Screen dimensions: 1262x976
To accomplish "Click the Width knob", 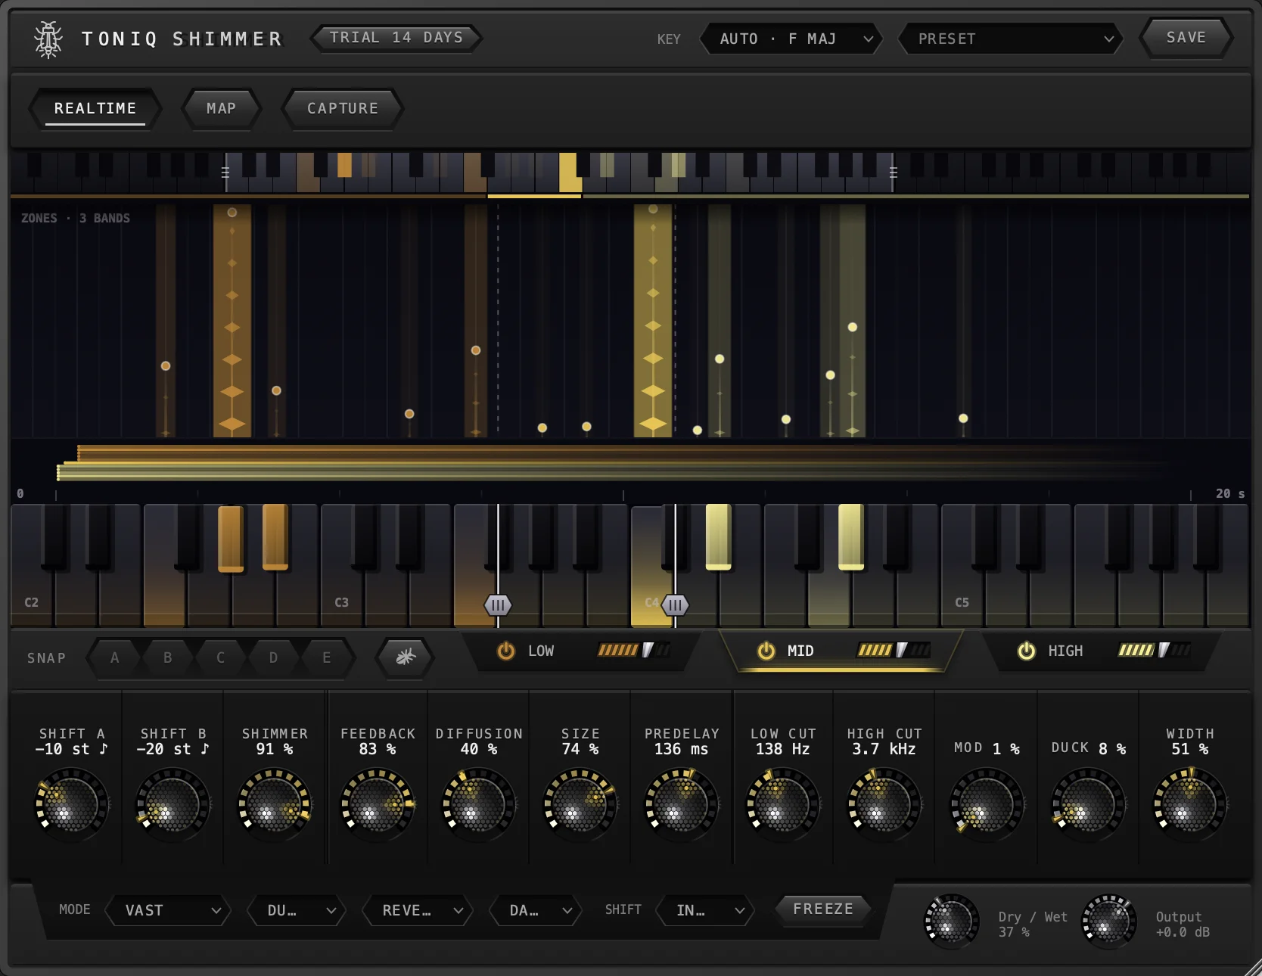I will coord(1189,804).
